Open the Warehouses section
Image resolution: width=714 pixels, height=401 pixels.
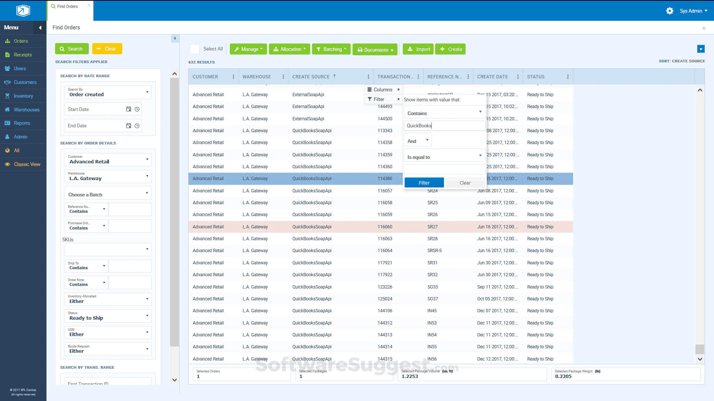pos(26,110)
